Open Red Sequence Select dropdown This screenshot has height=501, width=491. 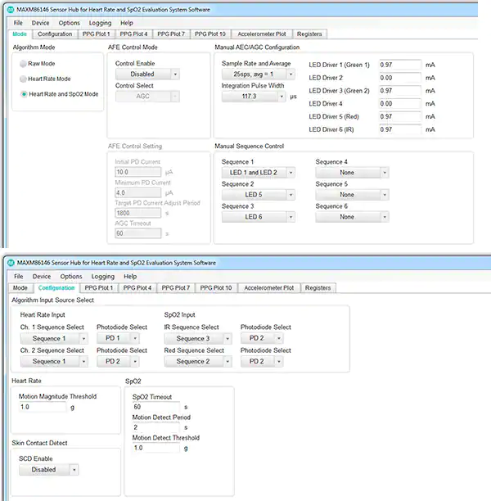(x=198, y=361)
